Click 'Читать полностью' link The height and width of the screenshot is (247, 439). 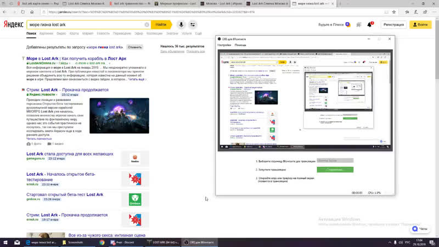tap(39, 139)
